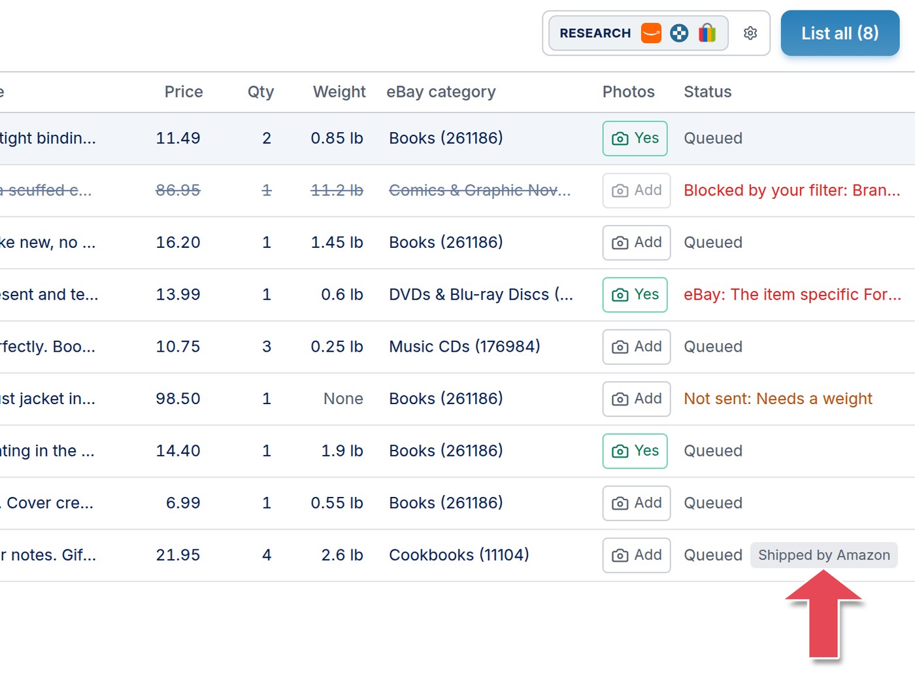Add photos to the 98.50 row
Viewport: 915px width, 699px height.
(637, 399)
